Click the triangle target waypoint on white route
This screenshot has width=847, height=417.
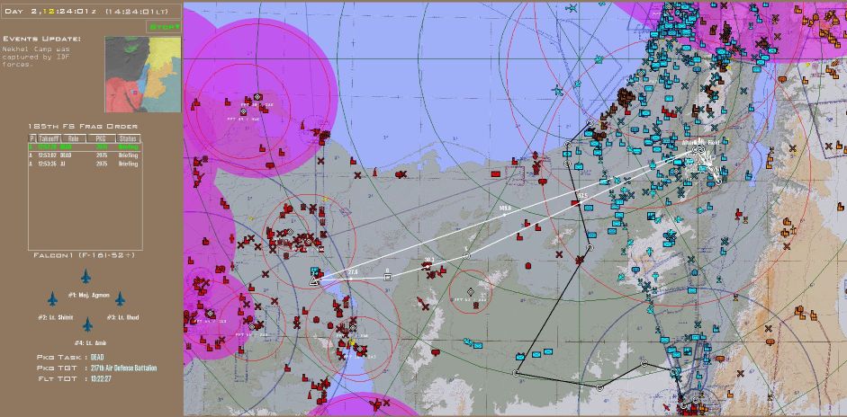314,280
